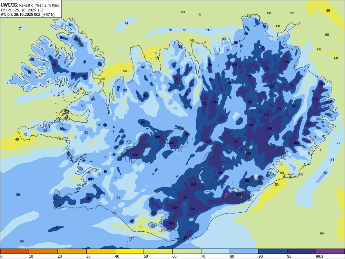
Task: Click the humidity value '64' on the map
Action: (x=322, y=233)
